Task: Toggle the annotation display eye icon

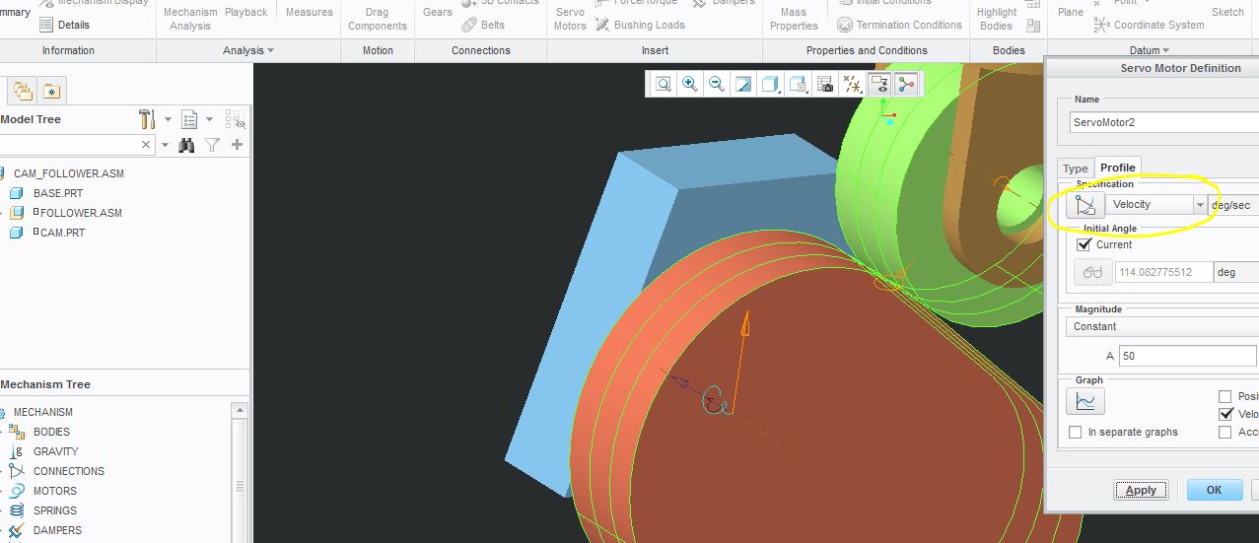Action: tap(879, 85)
